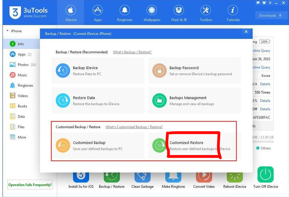Open What's Customized Backup / Restore? link
The width and height of the screenshot is (289, 197).
coord(134,127)
